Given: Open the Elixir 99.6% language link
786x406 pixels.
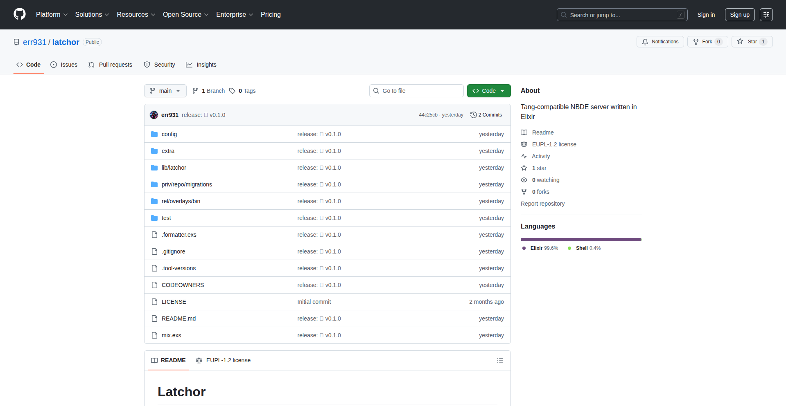Looking at the screenshot, I should [540, 248].
